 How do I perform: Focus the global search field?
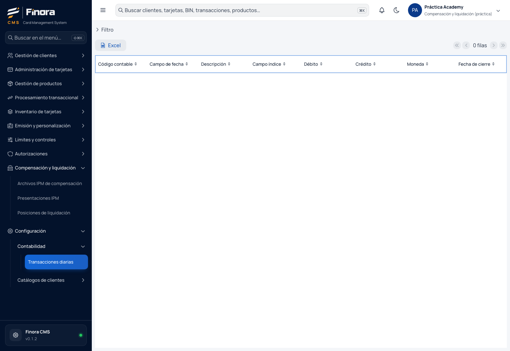tap(242, 10)
